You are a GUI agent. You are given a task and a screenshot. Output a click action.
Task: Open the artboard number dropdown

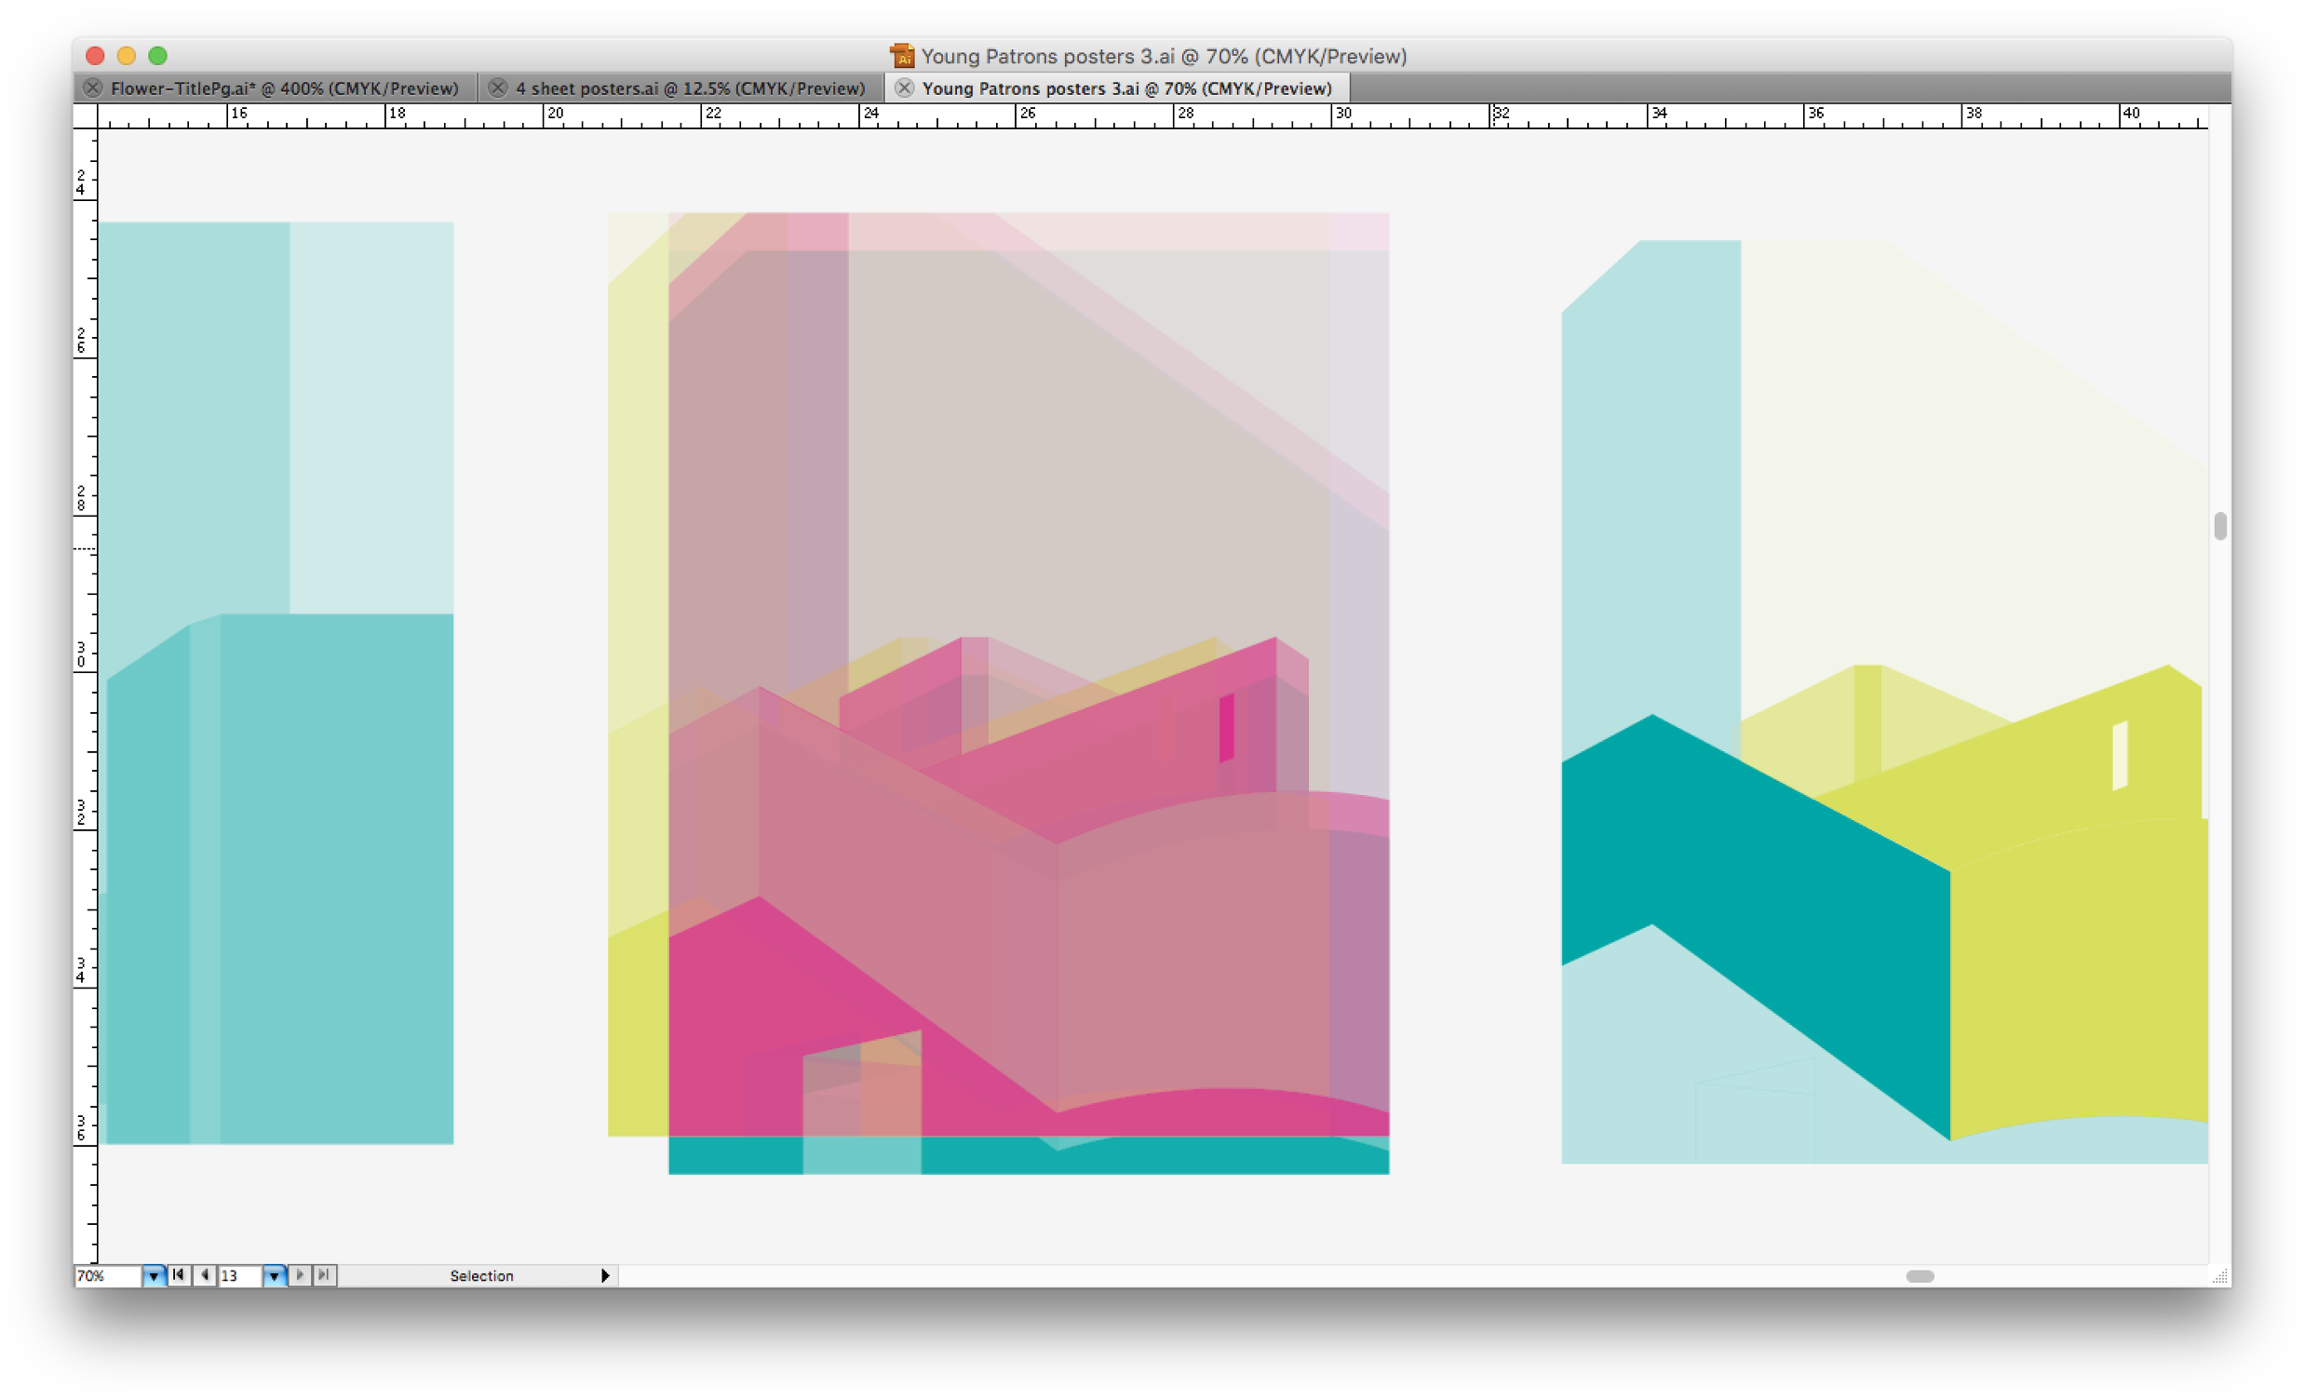coord(273,1275)
